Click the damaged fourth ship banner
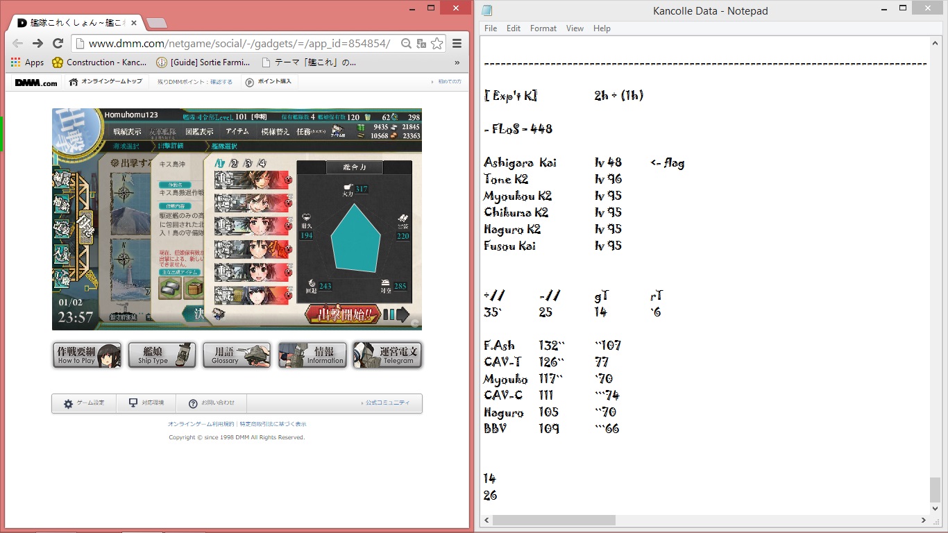948x533 pixels. pyautogui.click(x=251, y=249)
